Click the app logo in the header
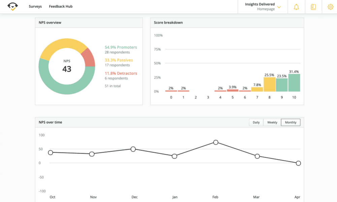 pyautogui.click(x=13, y=6)
